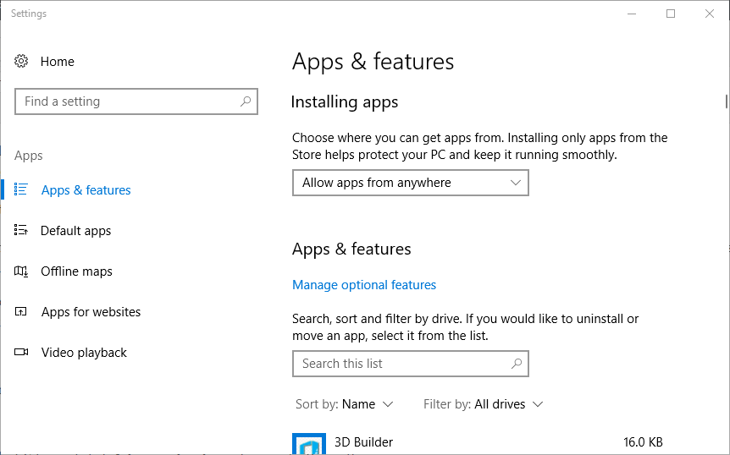The height and width of the screenshot is (455, 730).
Task: Select Video playback in the sidebar
Action: click(84, 353)
